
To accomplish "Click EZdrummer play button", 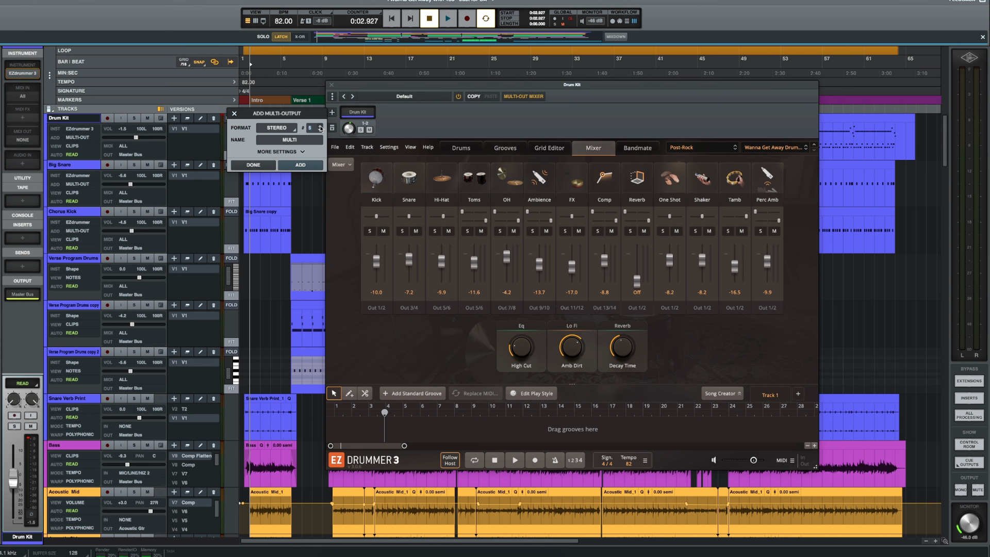I will (x=515, y=460).
